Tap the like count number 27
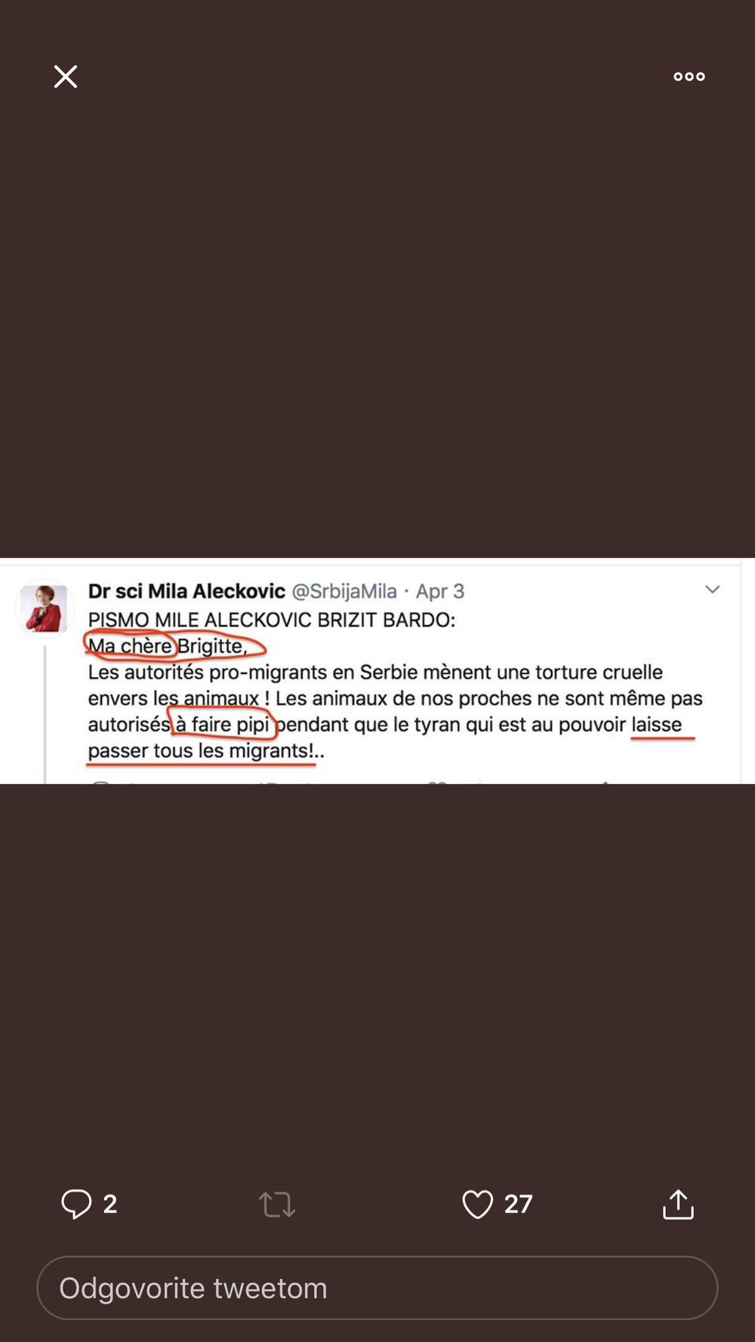Screen dimensions: 755x1342 [x=518, y=1205]
